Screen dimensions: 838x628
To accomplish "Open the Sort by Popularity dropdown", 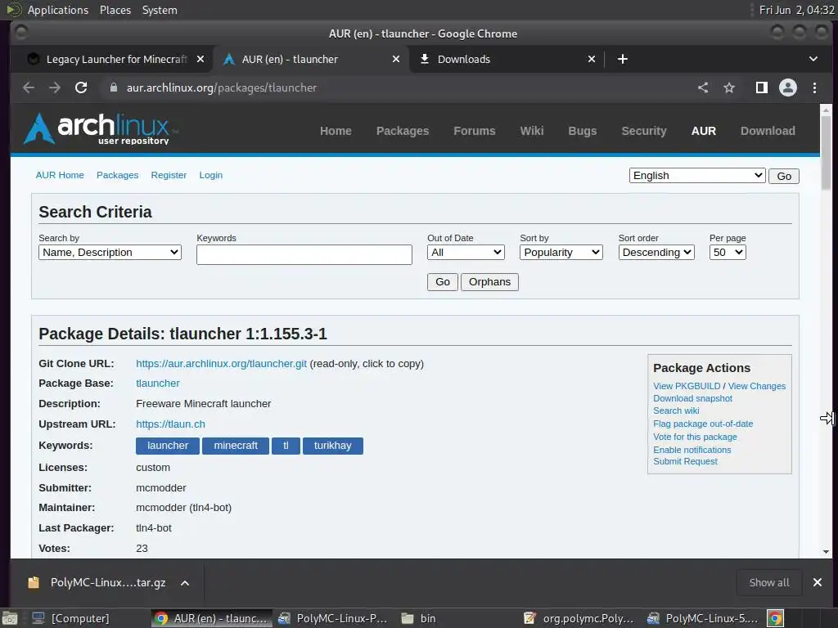I will pos(561,253).
